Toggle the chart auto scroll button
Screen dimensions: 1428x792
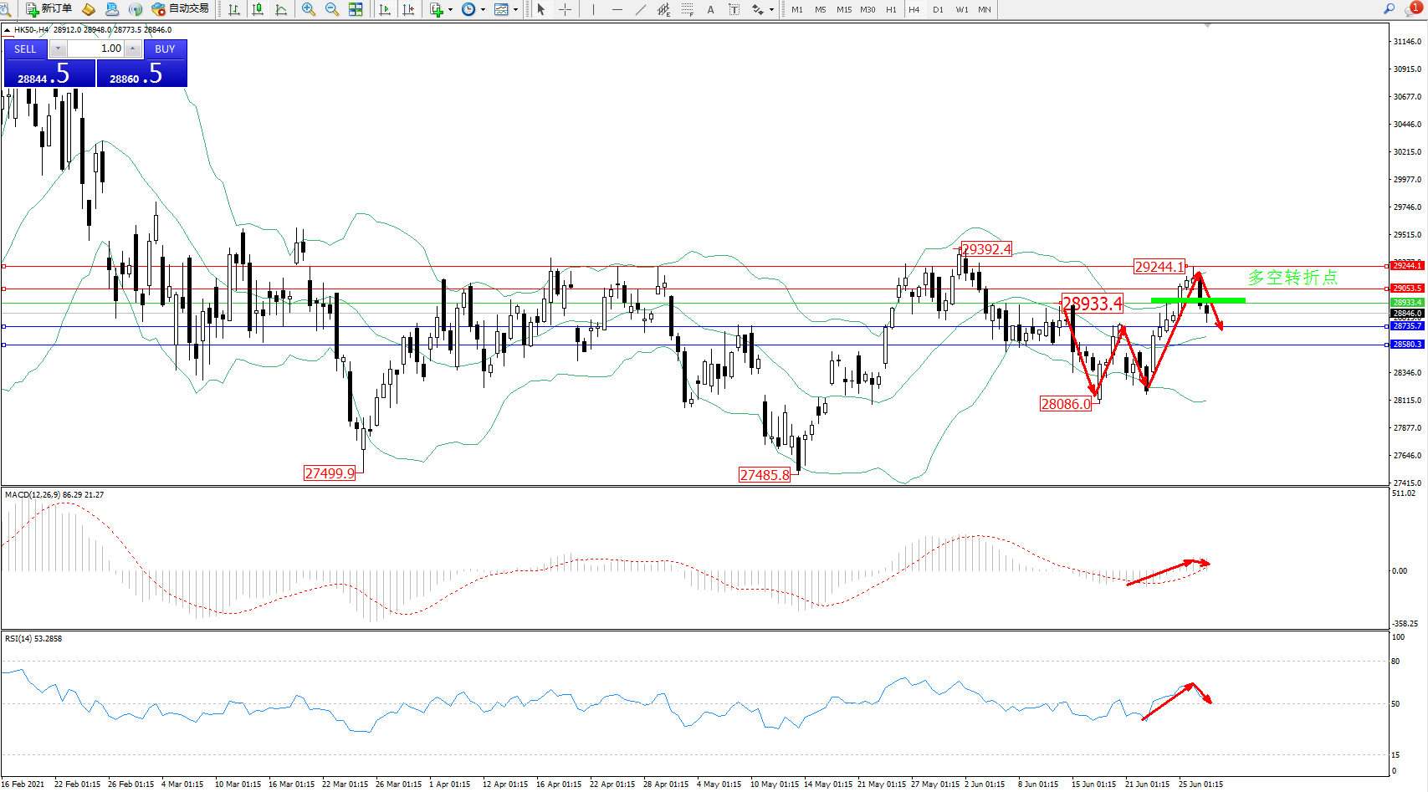tap(385, 9)
